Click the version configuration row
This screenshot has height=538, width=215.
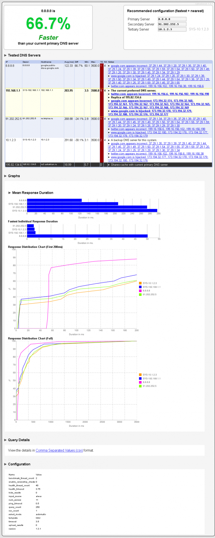pos(25,529)
